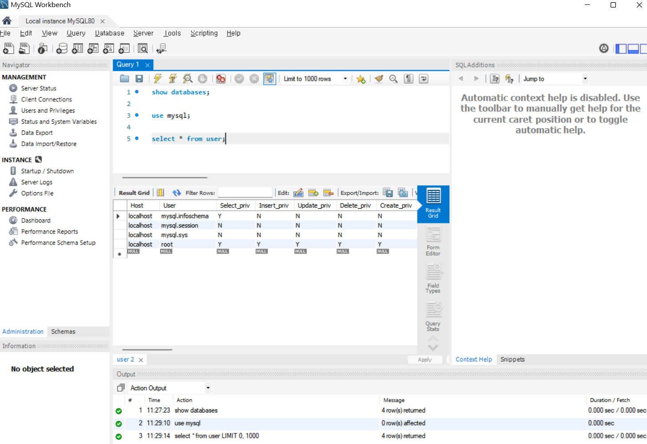Screen dimensions: 647x444
Task: Open script file in the query editor
Action: point(124,79)
